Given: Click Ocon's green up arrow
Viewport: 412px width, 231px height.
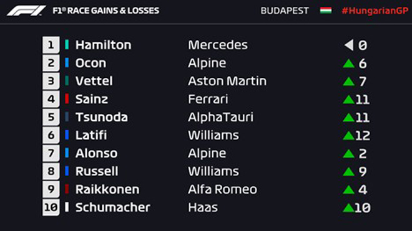Looking at the screenshot, I should pyautogui.click(x=349, y=64).
